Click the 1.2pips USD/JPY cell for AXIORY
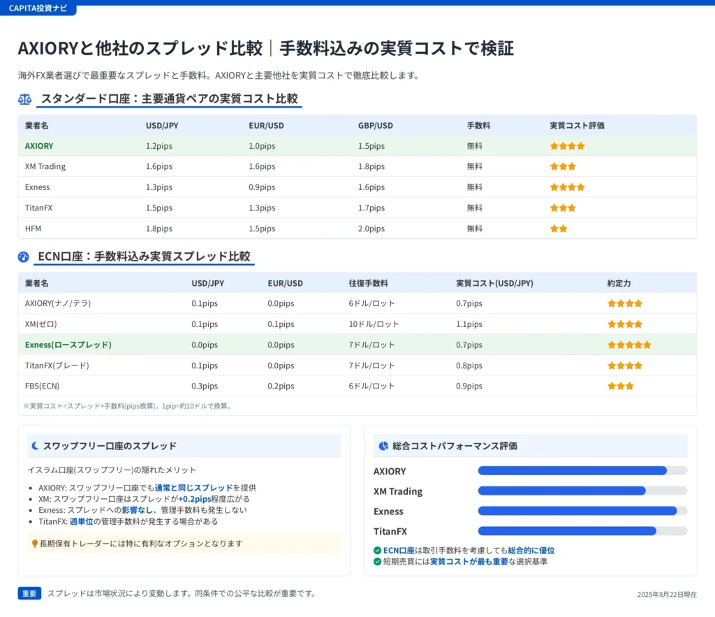 159,146
